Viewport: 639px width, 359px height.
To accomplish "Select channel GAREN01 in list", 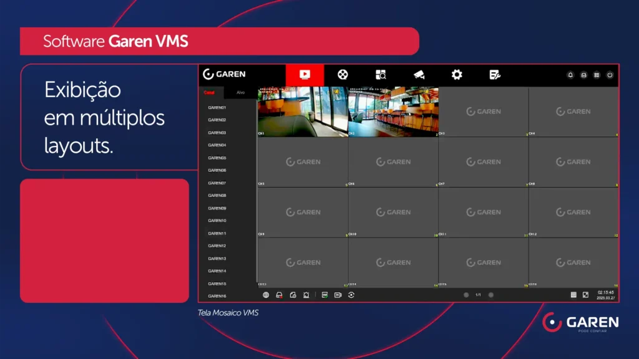I will [217, 107].
